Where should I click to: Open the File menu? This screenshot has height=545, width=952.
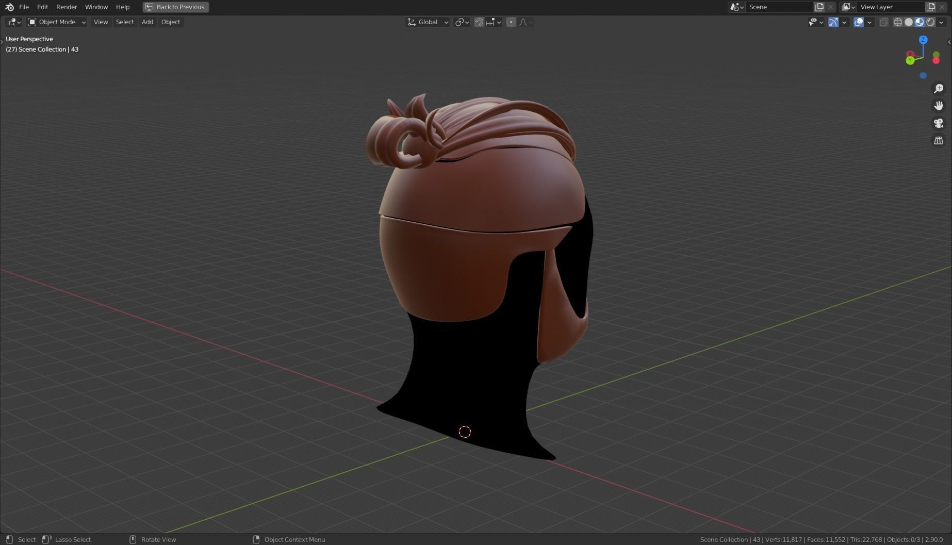[24, 7]
